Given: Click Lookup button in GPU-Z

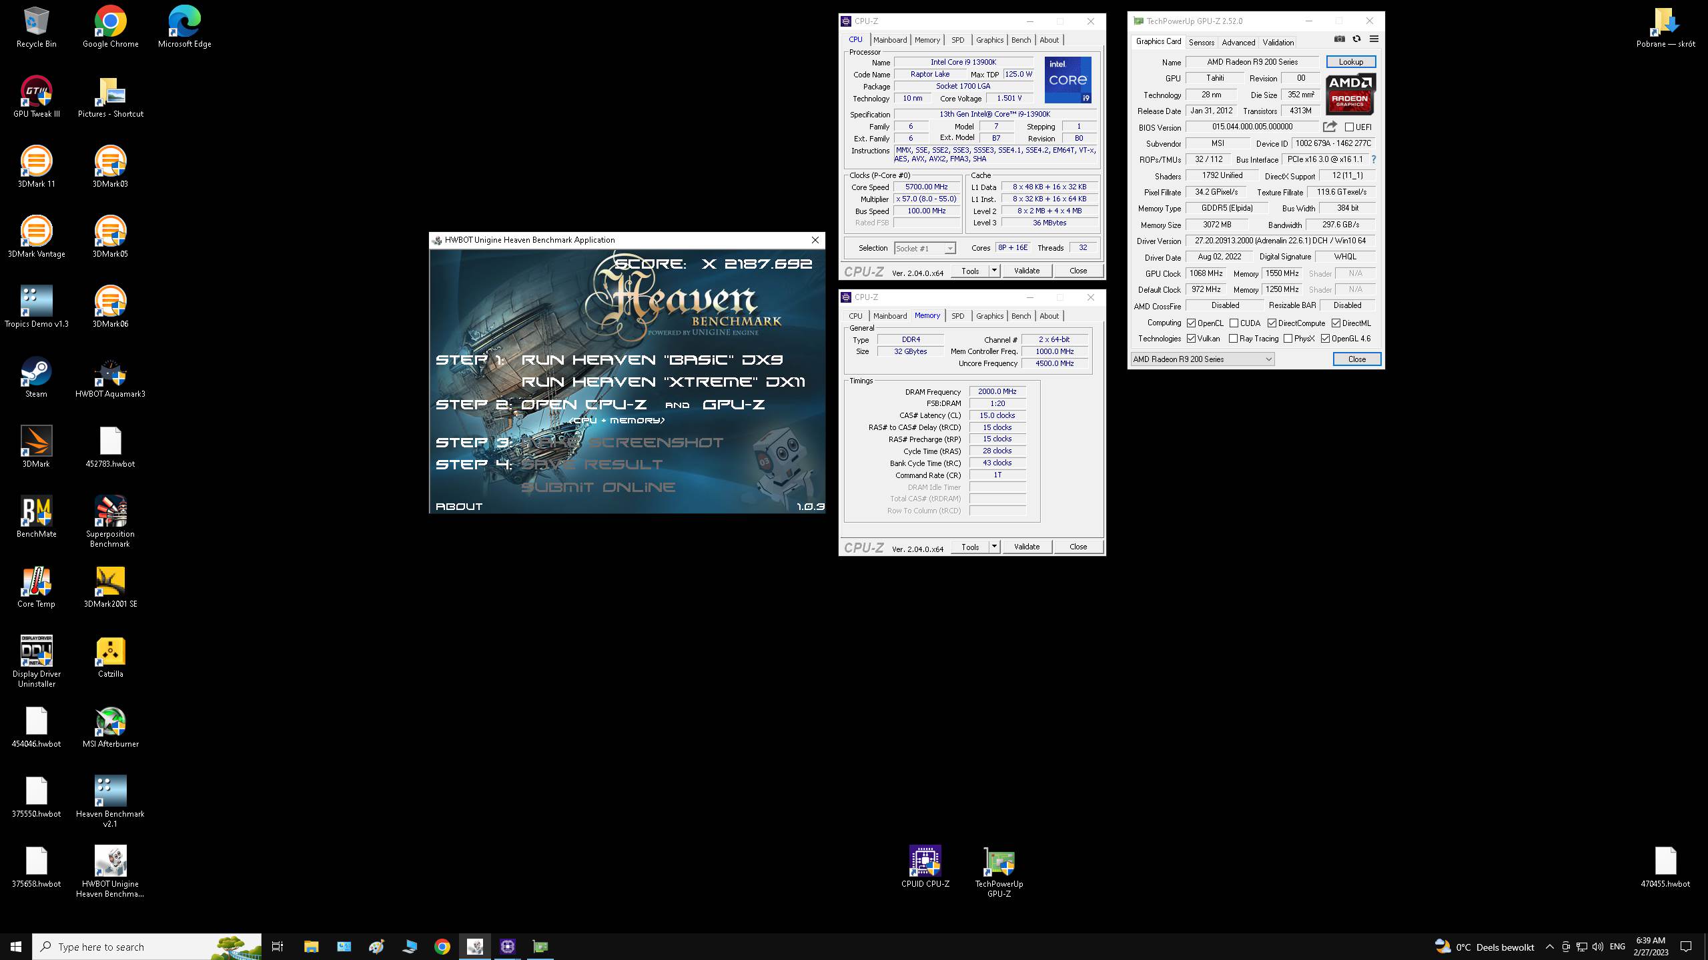Looking at the screenshot, I should pyautogui.click(x=1350, y=62).
